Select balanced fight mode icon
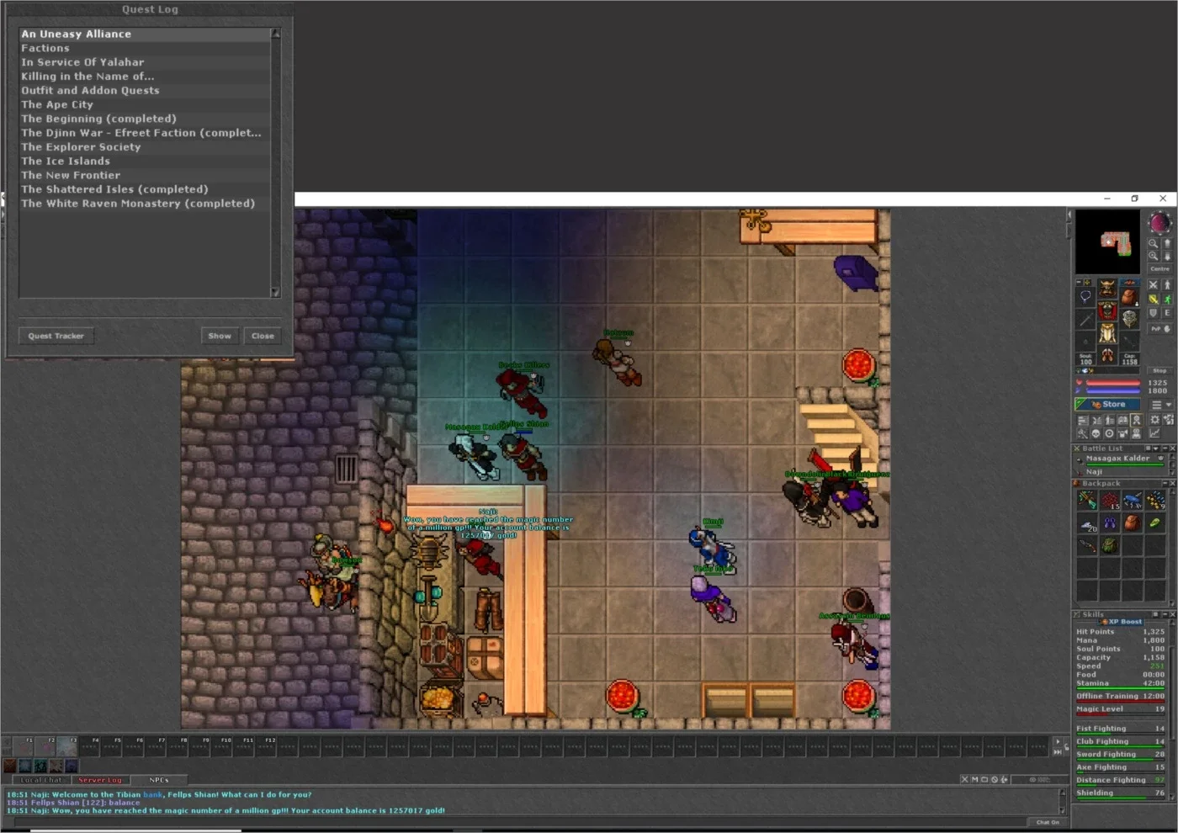 click(x=1153, y=299)
